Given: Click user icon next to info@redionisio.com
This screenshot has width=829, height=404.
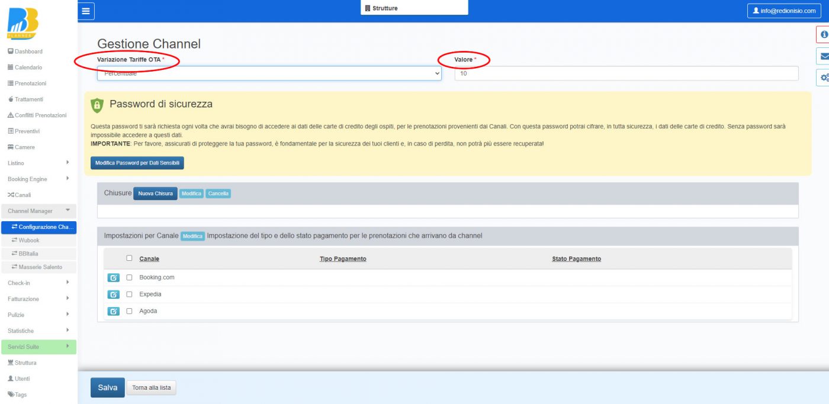Looking at the screenshot, I should (x=756, y=11).
